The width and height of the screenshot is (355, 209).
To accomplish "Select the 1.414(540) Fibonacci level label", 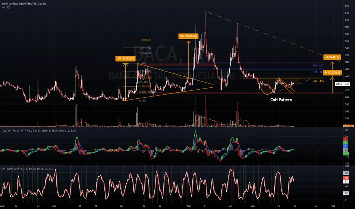I will click(x=145, y=47).
